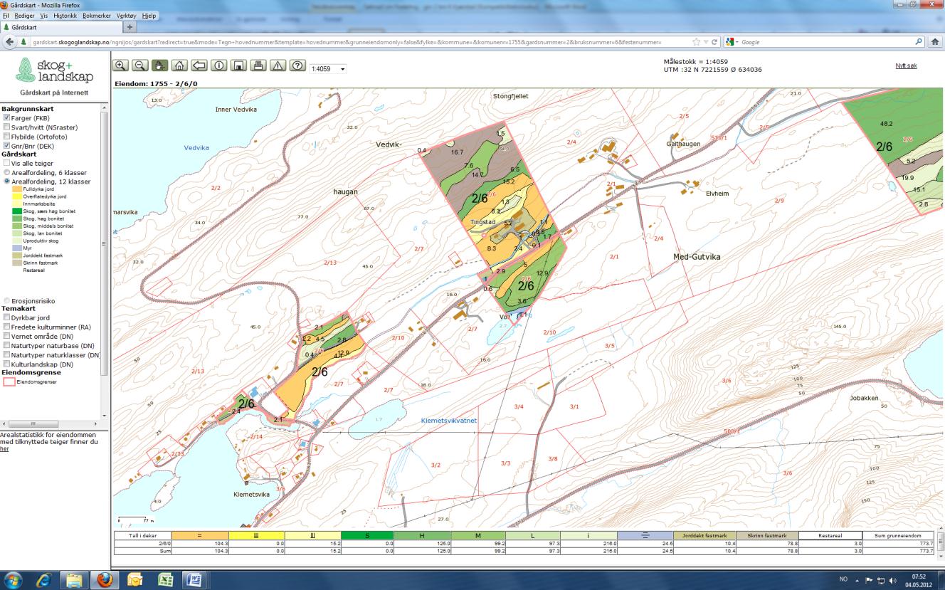
Task: Open the Fil menu
Action: (x=7, y=15)
